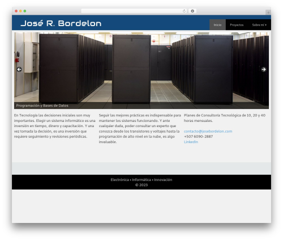This screenshot has width=283, height=240.
Task: Select the Inicio menu item
Action: pyautogui.click(x=217, y=25)
